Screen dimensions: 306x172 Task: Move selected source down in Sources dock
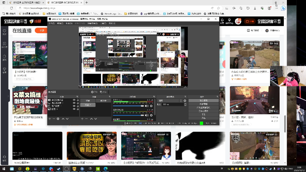pyautogui.click(x=67, y=119)
